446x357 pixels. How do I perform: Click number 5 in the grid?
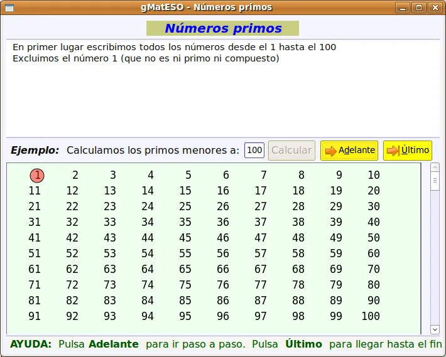point(188,175)
